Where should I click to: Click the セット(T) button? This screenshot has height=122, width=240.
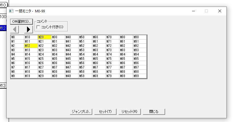[106, 112]
